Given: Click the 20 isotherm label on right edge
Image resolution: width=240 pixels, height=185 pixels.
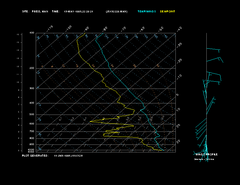Looking at the screenshot, I should click(x=178, y=126).
